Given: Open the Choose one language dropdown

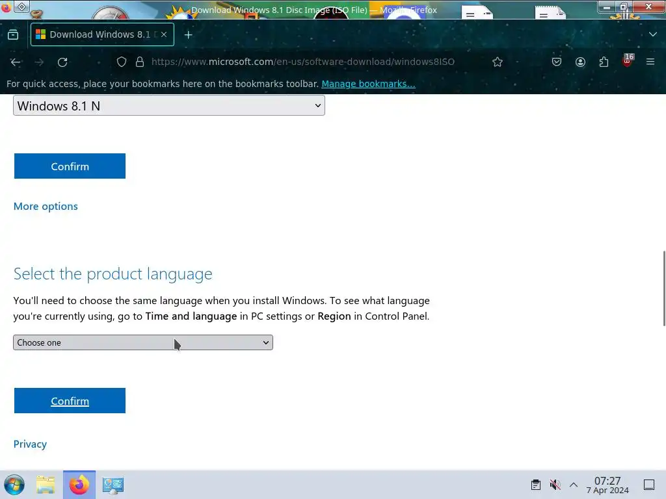Looking at the screenshot, I should coord(143,342).
